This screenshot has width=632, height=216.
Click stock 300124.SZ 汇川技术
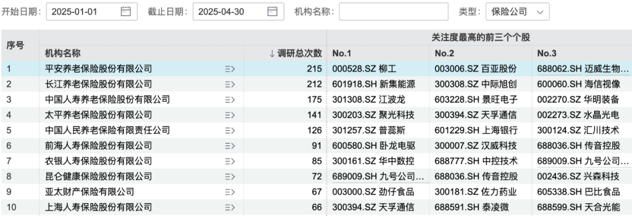click(x=578, y=130)
